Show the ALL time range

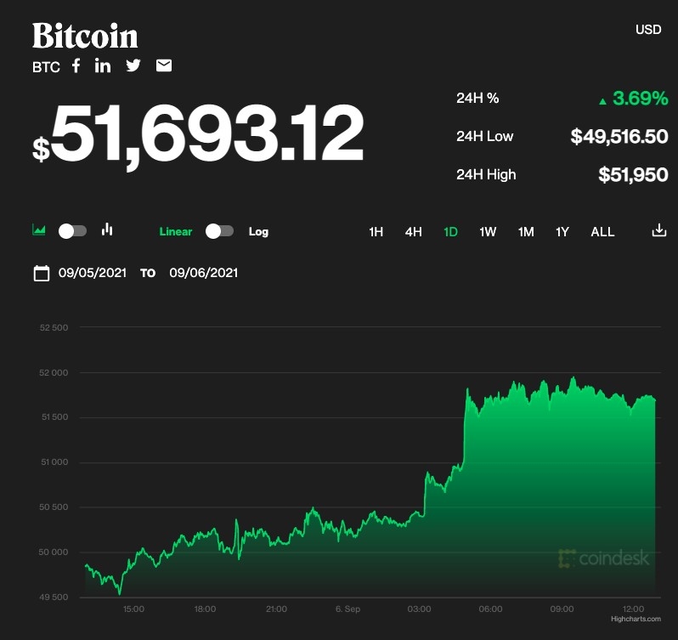coord(602,231)
